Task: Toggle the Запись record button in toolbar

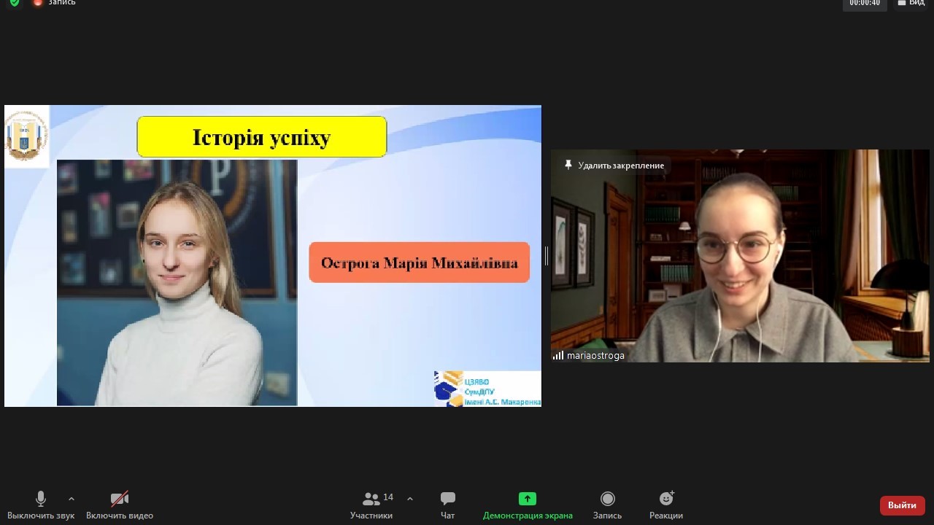Action: pos(607,505)
